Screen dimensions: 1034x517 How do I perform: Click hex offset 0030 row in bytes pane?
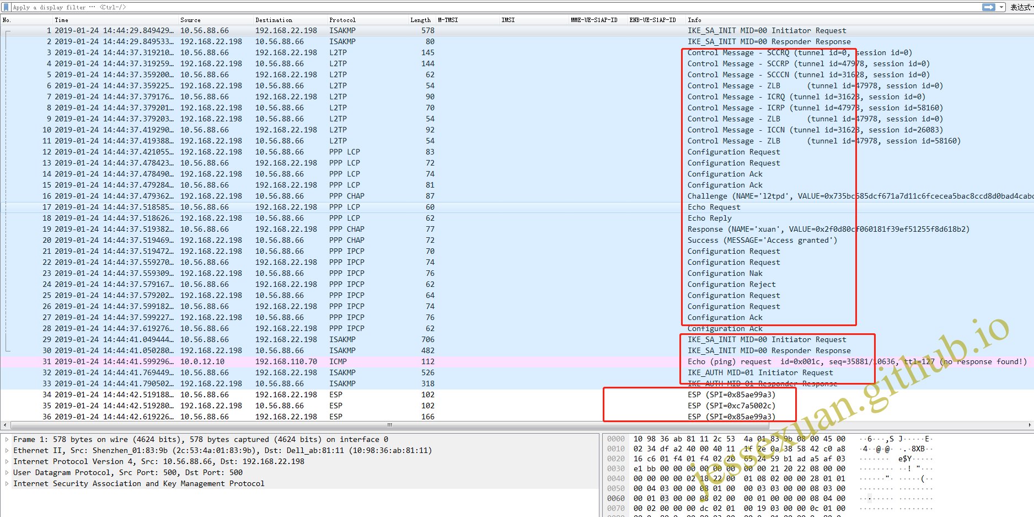(616, 469)
